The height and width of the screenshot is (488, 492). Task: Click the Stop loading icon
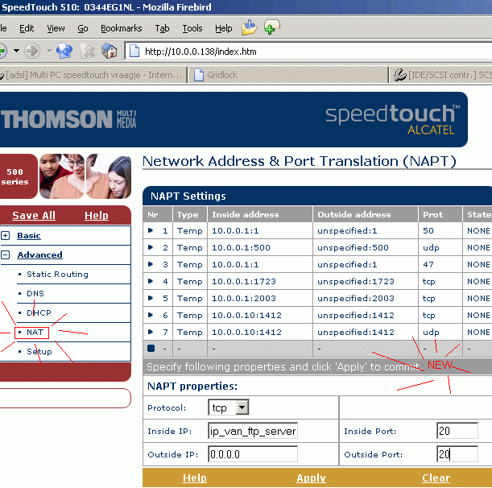(88, 51)
